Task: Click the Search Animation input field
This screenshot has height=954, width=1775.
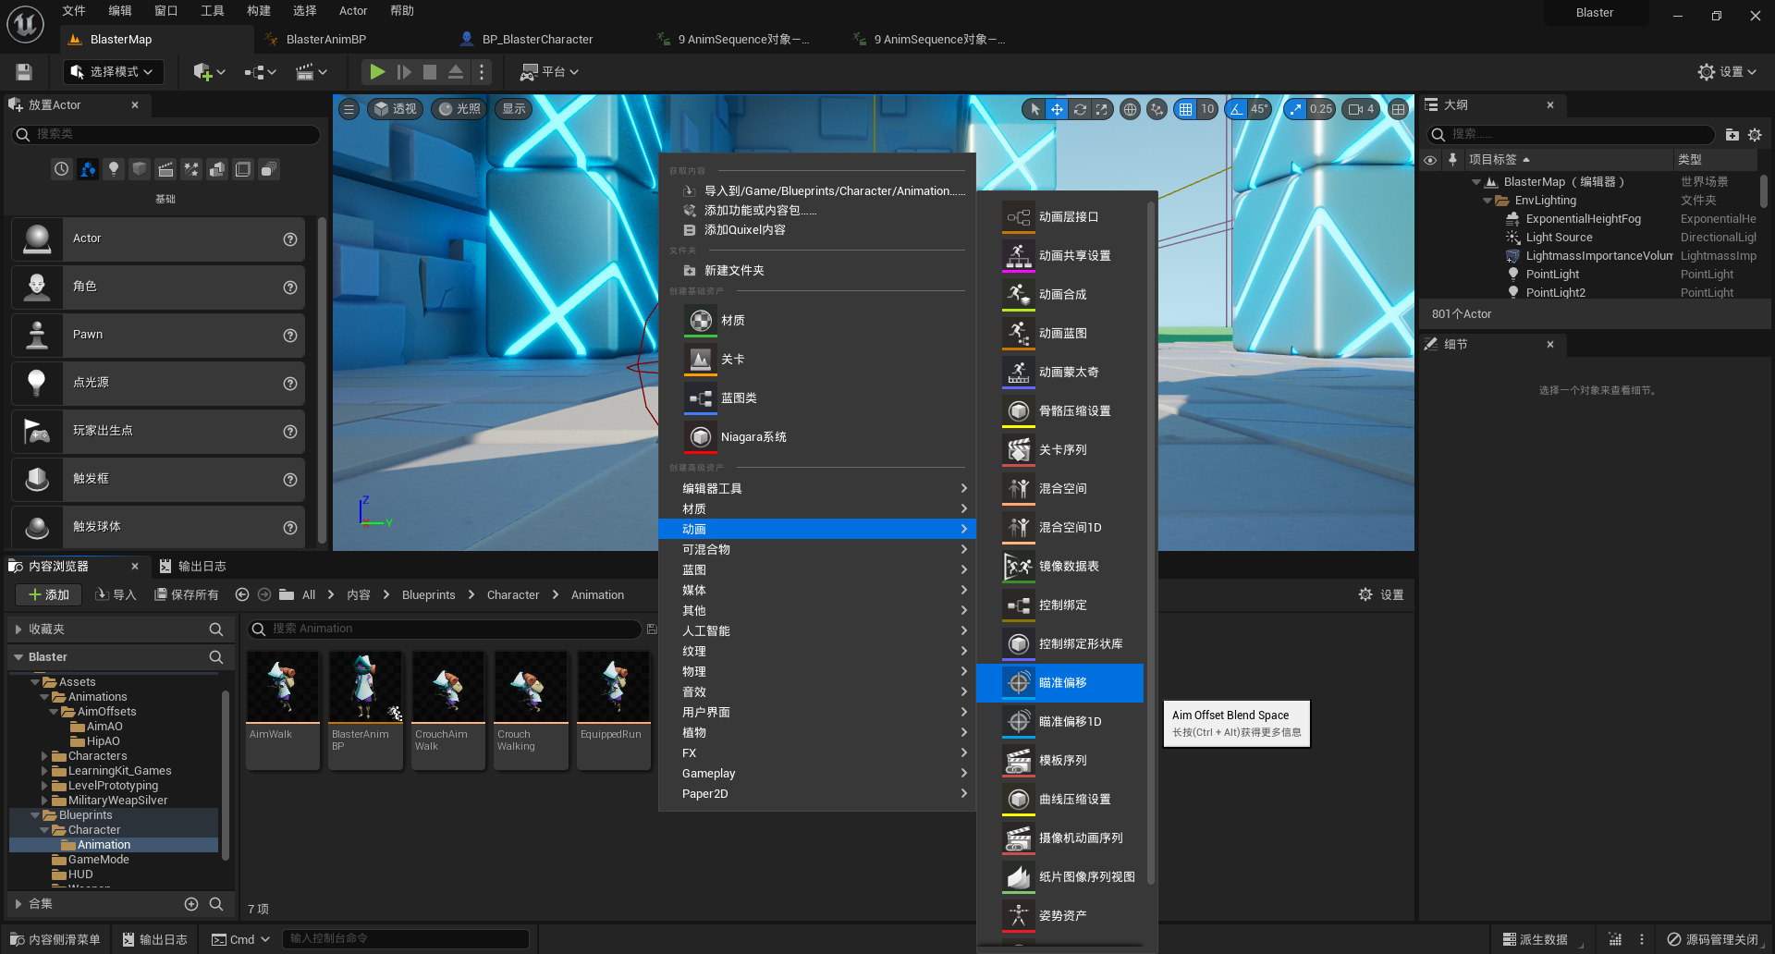Action: click(x=445, y=629)
